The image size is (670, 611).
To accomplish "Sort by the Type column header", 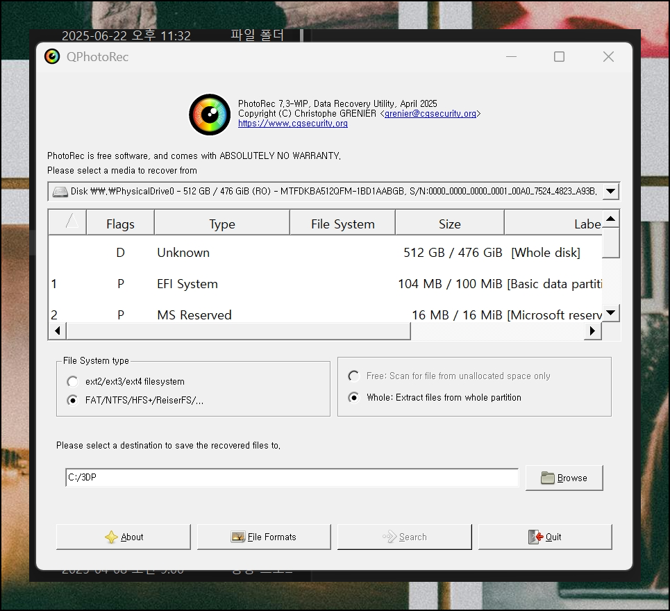I will (x=221, y=223).
